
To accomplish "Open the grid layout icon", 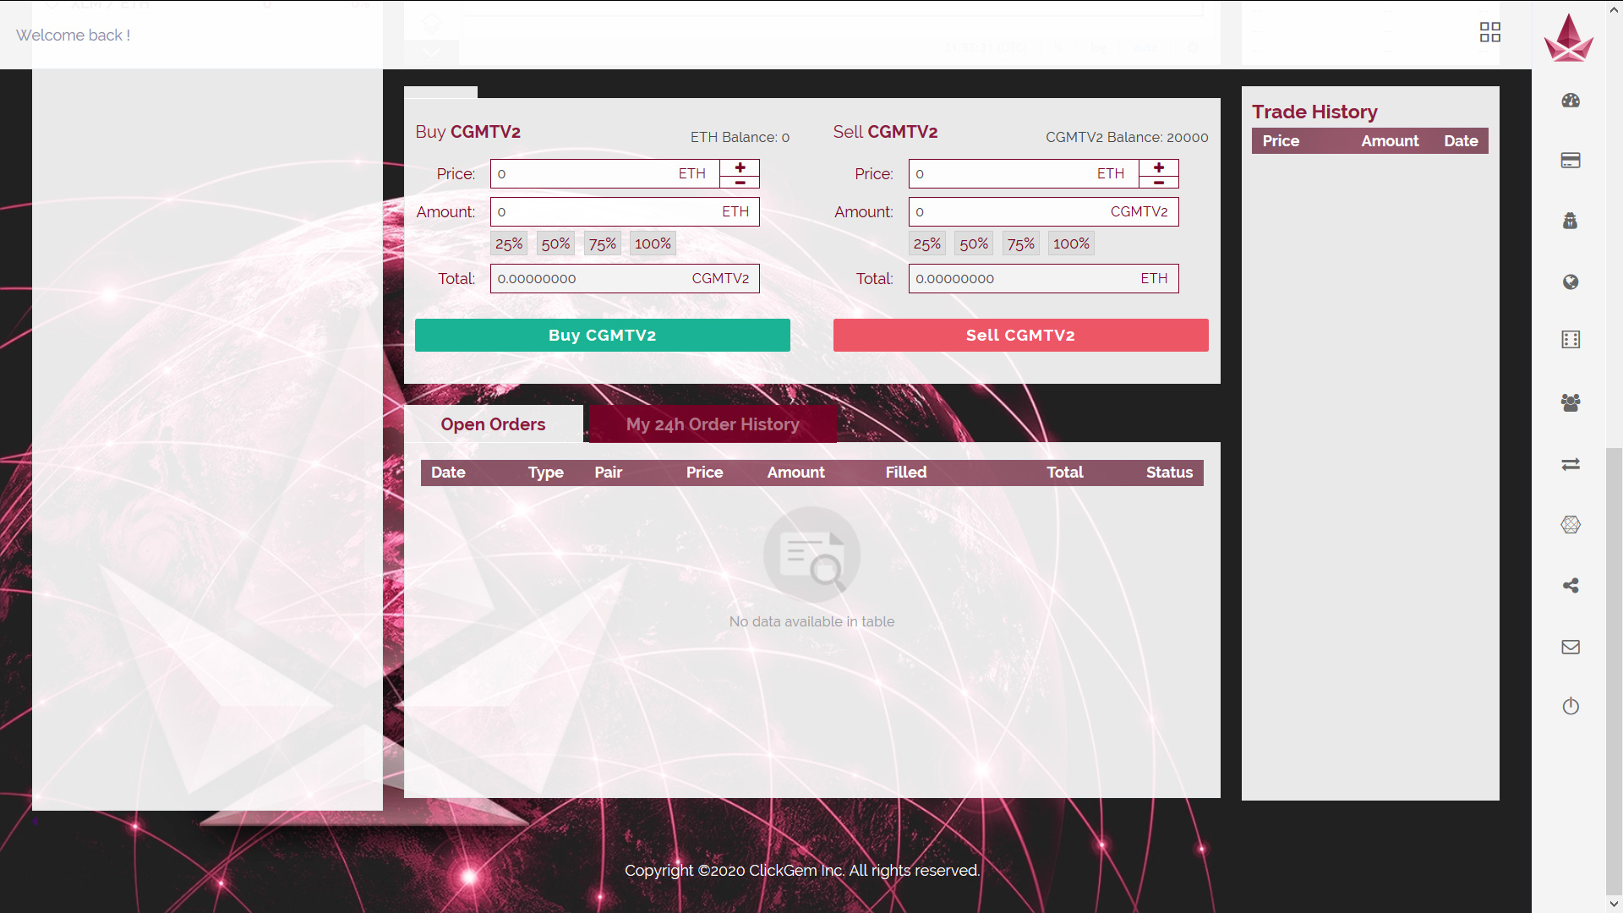I will 1490,32.
